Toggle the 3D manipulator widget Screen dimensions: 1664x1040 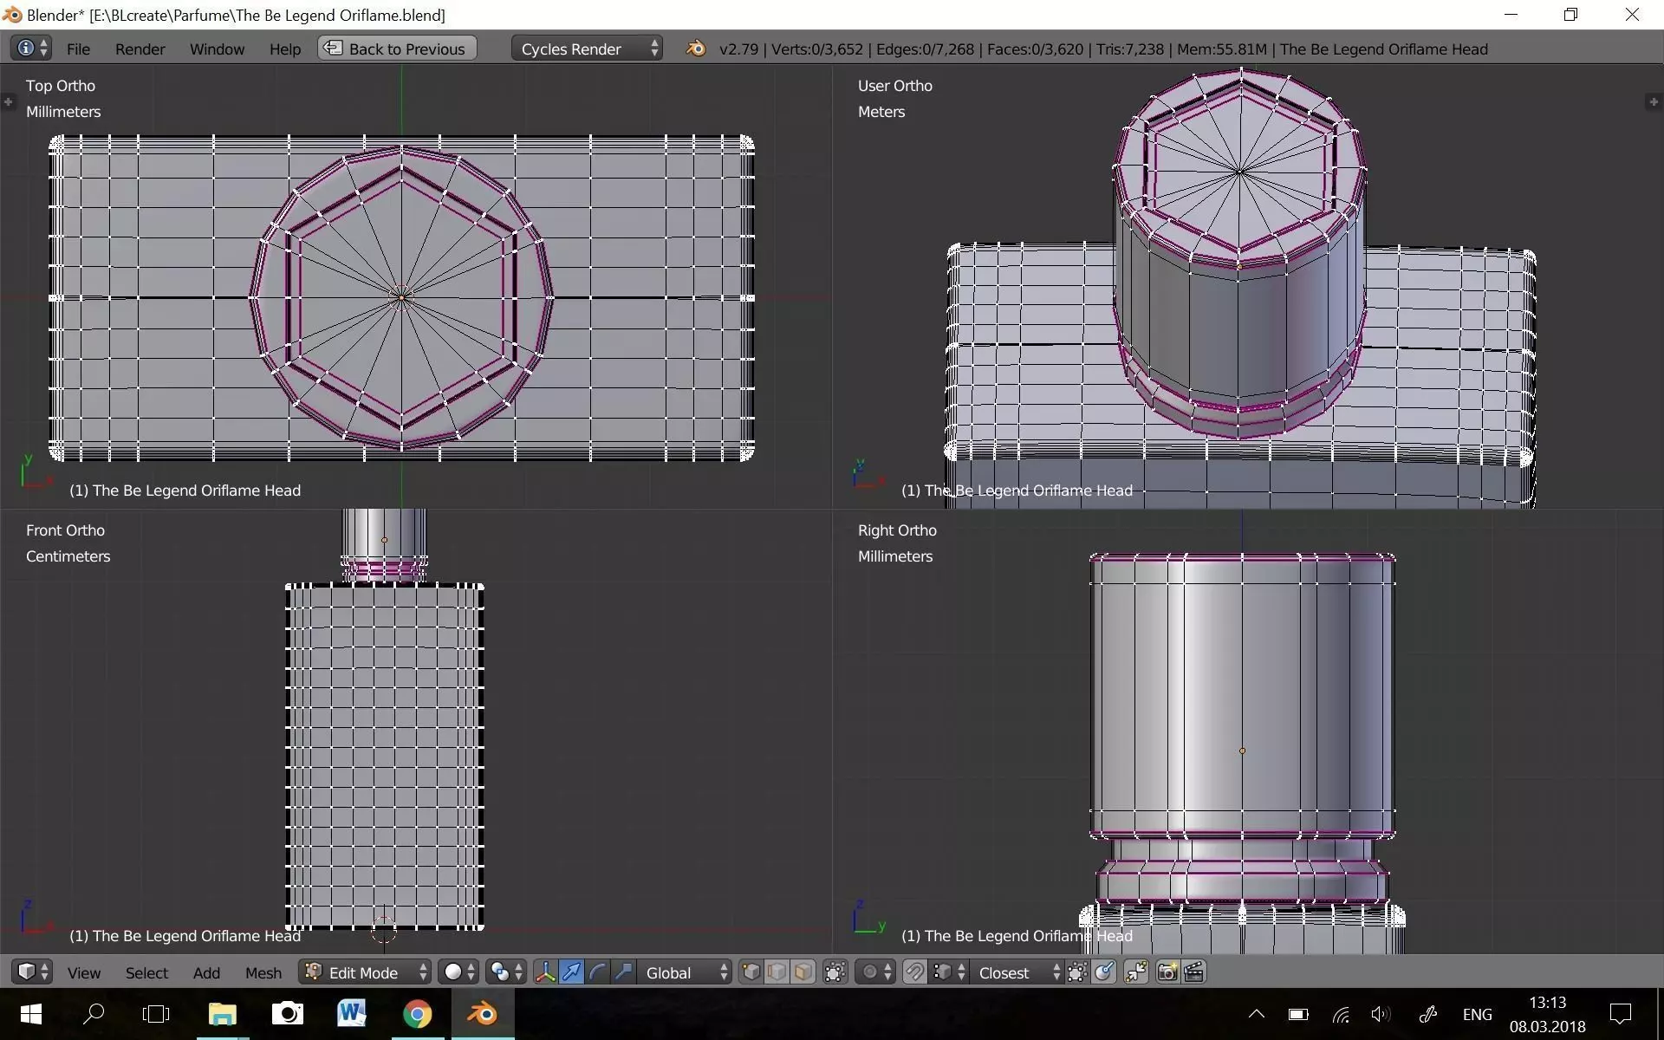click(546, 972)
